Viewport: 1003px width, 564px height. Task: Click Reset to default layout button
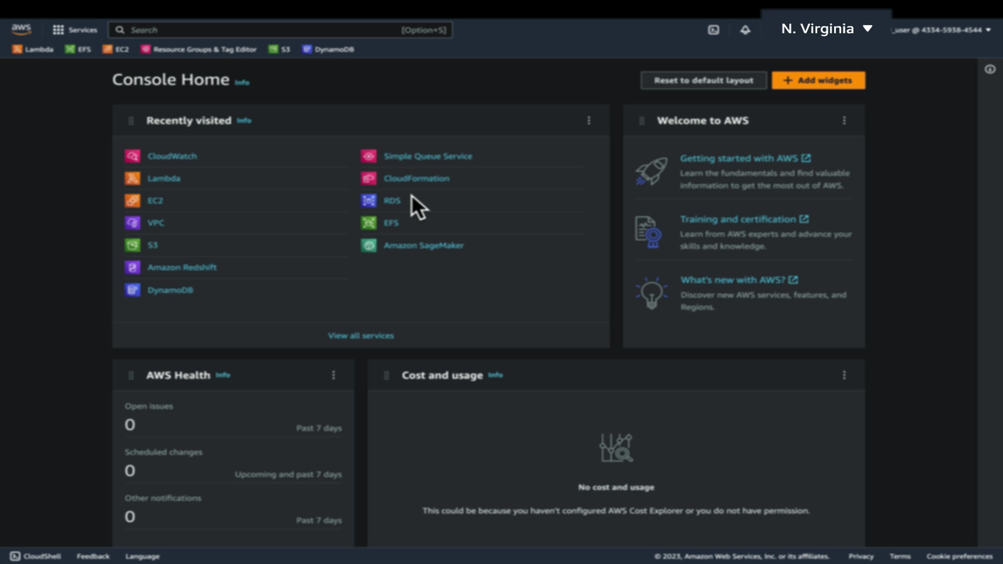pyautogui.click(x=703, y=80)
